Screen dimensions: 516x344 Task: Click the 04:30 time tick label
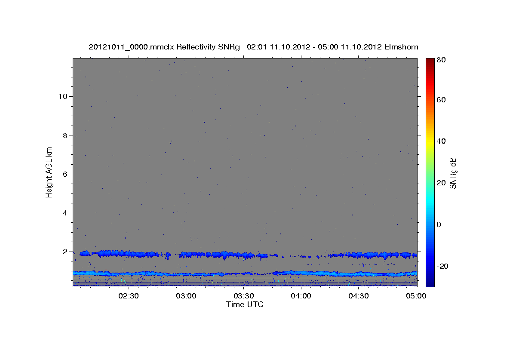(x=359, y=296)
